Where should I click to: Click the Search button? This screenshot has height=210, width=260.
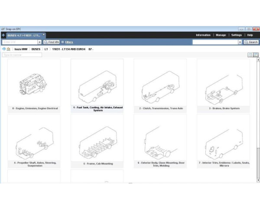click(x=251, y=42)
